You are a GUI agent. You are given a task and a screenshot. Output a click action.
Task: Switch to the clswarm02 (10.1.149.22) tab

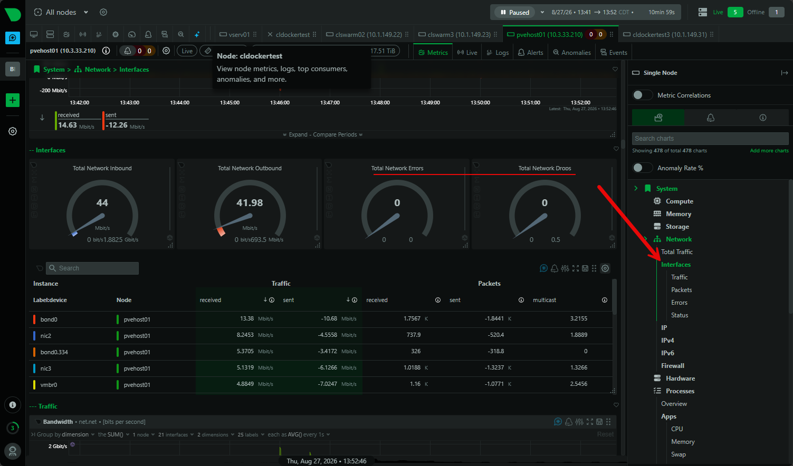coord(368,34)
